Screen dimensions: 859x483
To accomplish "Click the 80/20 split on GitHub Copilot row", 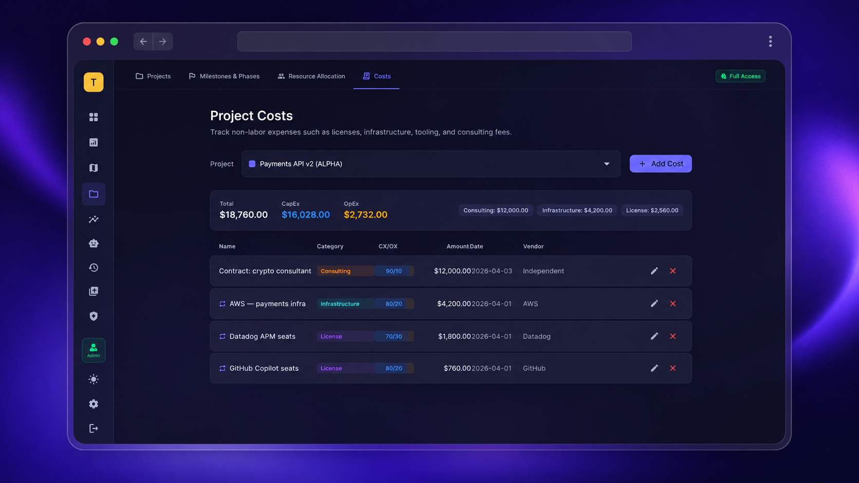I will click(x=394, y=368).
